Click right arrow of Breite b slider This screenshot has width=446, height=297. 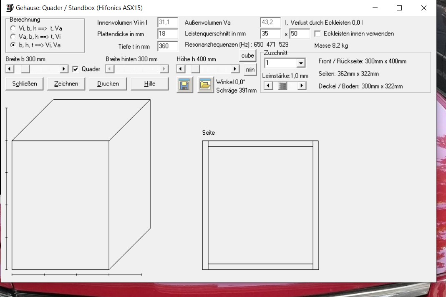pos(64,69)
